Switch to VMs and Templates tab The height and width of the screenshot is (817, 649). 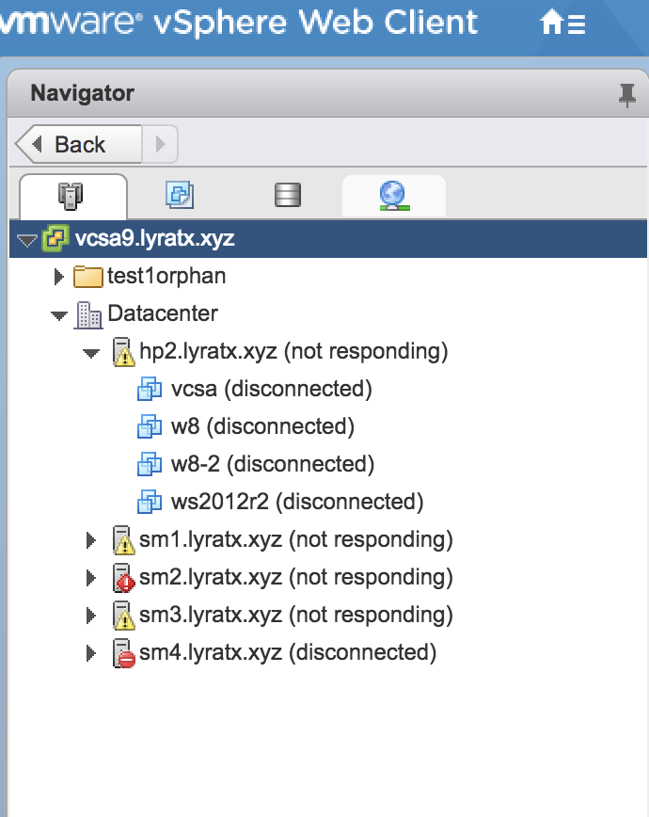(180, 195)
